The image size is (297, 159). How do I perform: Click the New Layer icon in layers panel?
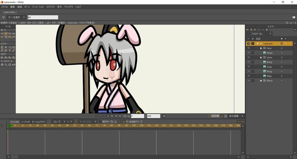coord(247,30)
